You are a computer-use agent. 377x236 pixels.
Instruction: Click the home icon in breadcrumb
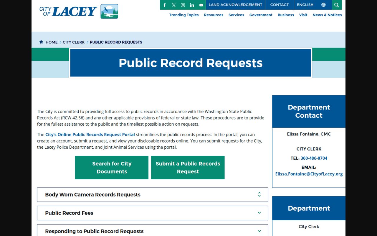(41, 42)
